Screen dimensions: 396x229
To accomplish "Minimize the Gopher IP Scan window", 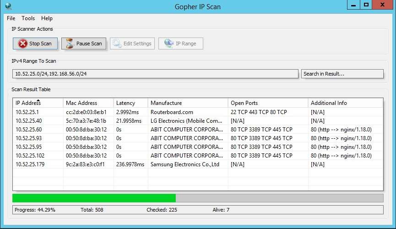I will (x=353, y=5).
